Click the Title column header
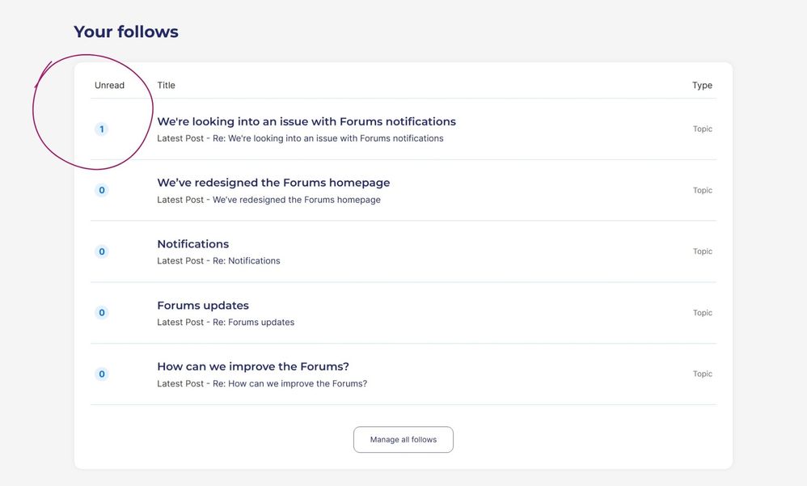The height and width of the screenshot is (486, 807). click(166, 86)
